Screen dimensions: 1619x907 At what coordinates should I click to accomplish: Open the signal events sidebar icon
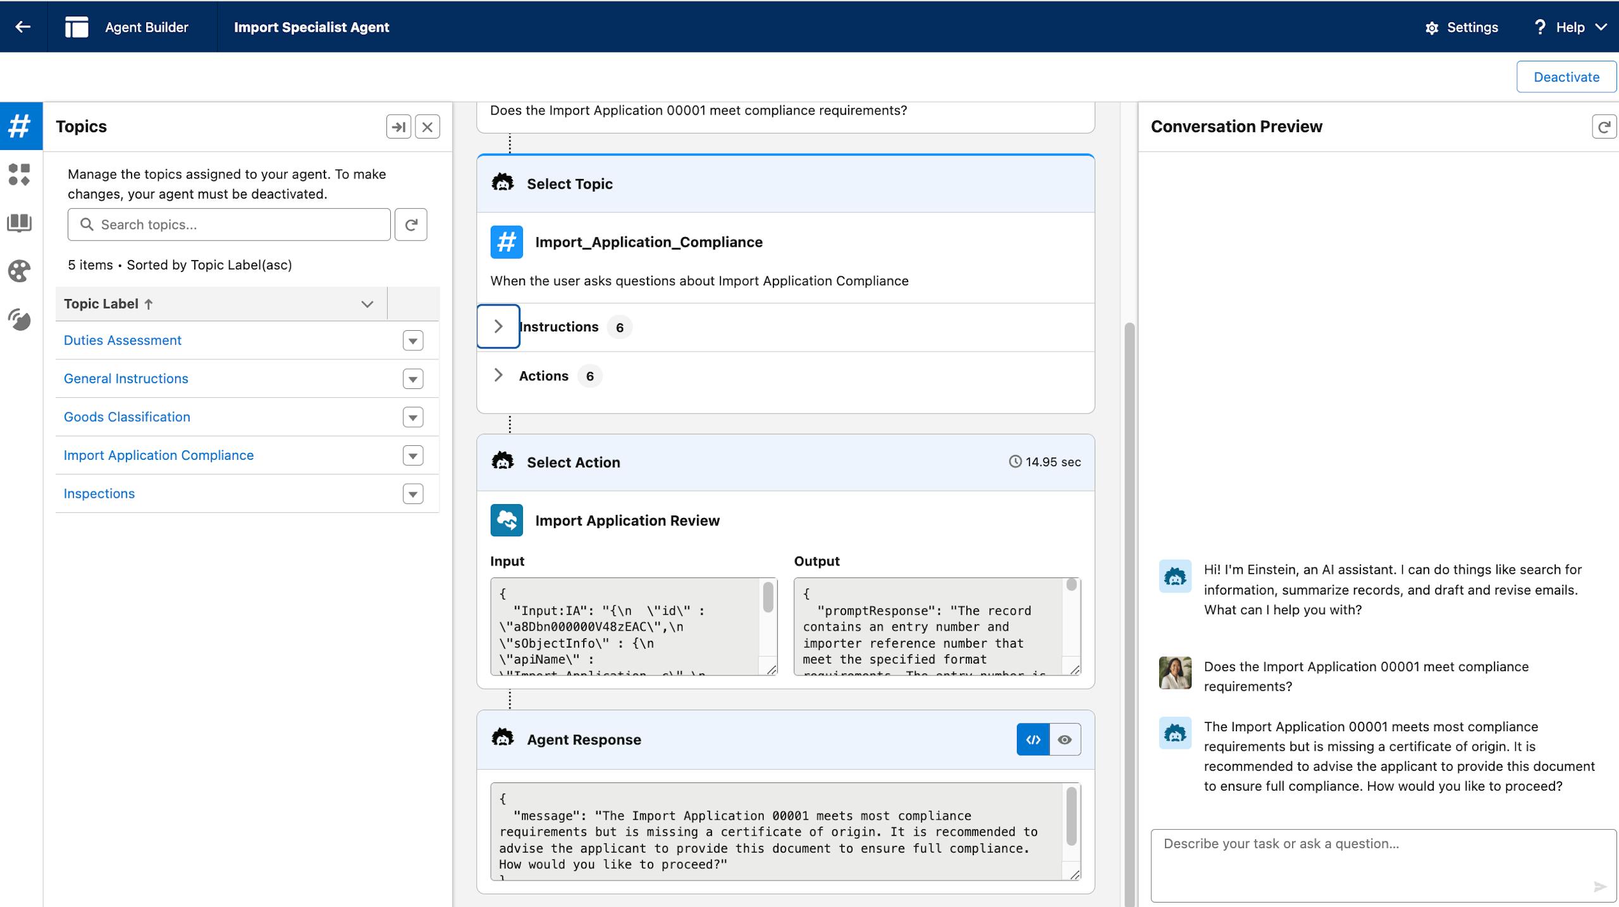tap(20, 319)
